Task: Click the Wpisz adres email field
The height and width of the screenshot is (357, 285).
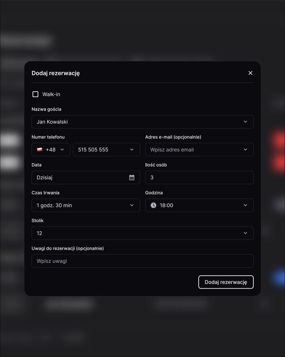Action: coord(199,150)
